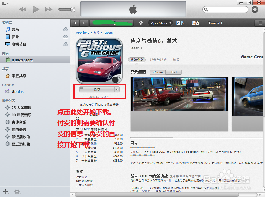265x197 pixels.
Task: Switch to the 详细介绍 tab
Action: 137,60
